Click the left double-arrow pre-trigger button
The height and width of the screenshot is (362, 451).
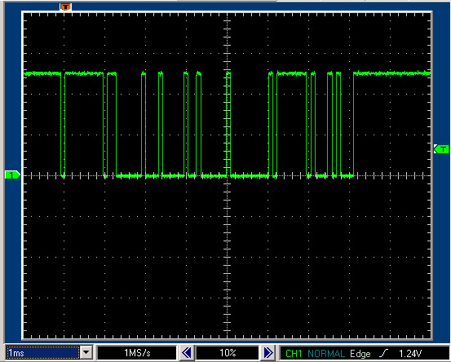click(x=187, y=353)
